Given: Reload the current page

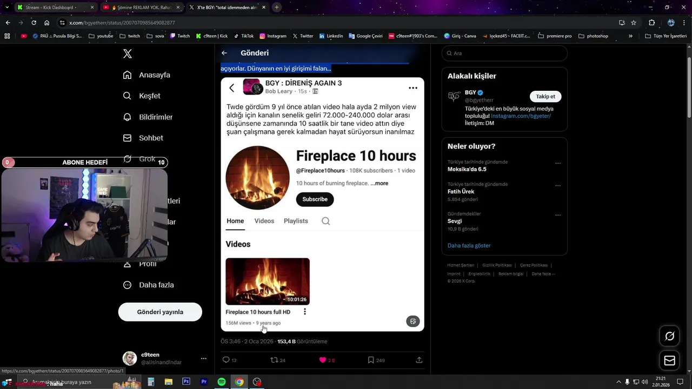Looking at the screenshot, I should (34, 23).
